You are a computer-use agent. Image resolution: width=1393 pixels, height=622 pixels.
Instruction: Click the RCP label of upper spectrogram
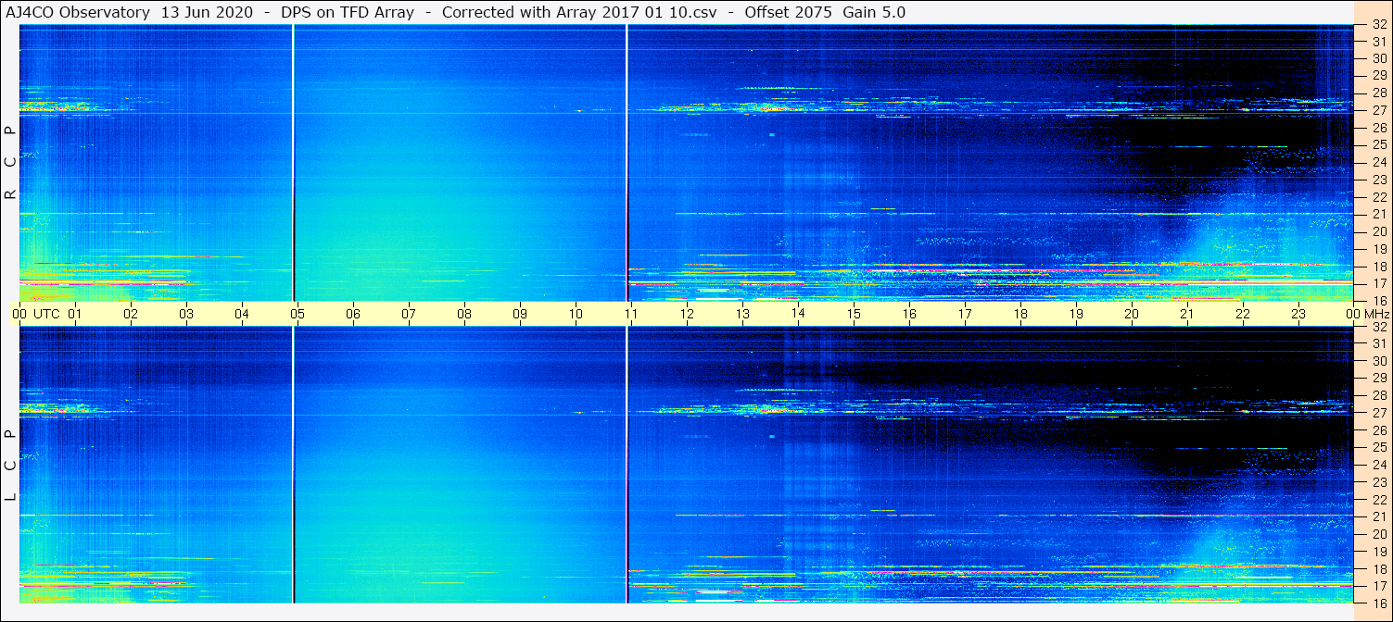(x=11, y=162)
